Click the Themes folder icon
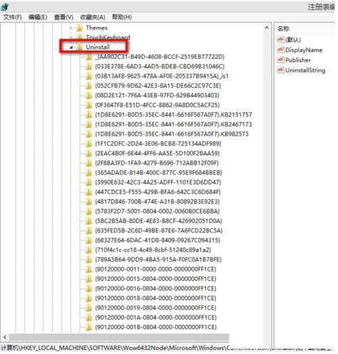 coord(79,28)
